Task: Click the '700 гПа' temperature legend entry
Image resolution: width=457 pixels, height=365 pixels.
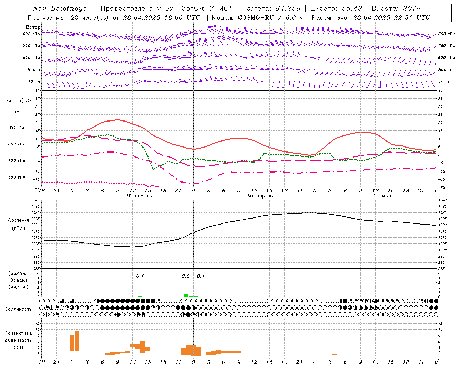Action: pos(16,160)
